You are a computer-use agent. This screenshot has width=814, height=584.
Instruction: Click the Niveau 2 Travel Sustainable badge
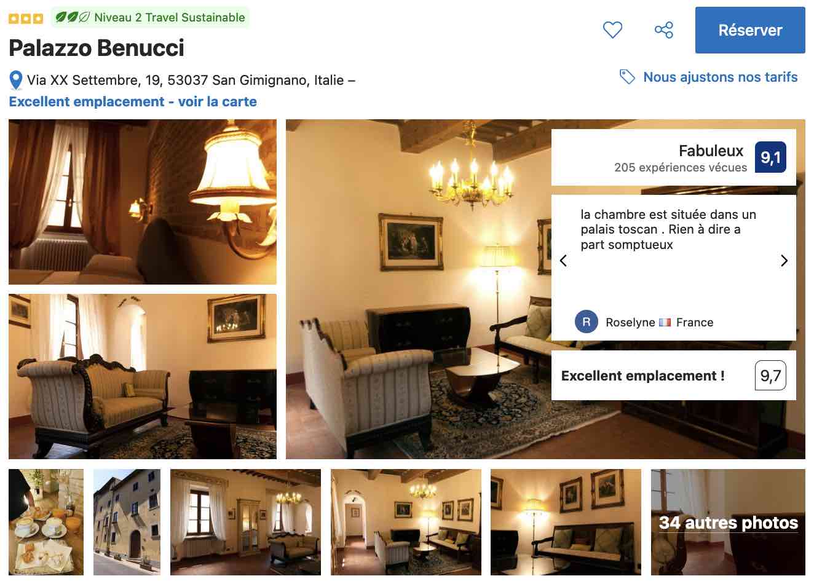click(x=151, y=17)
